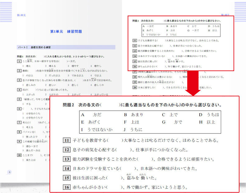Pick choice E あげく in enlarged answer box
The height and width of the screenshot is (193, 246).
pyautogui.click(x=91, y=122)
